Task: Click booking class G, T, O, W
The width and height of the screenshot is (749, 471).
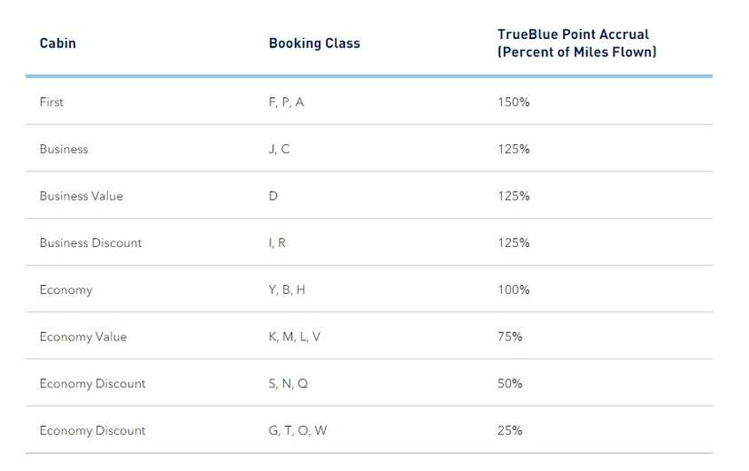Action: coord(297,431)
